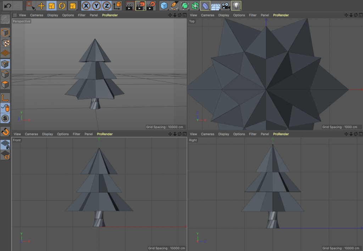Open the light bulb objects dropdown
363x251 pixels.
[x=236, y=6]
